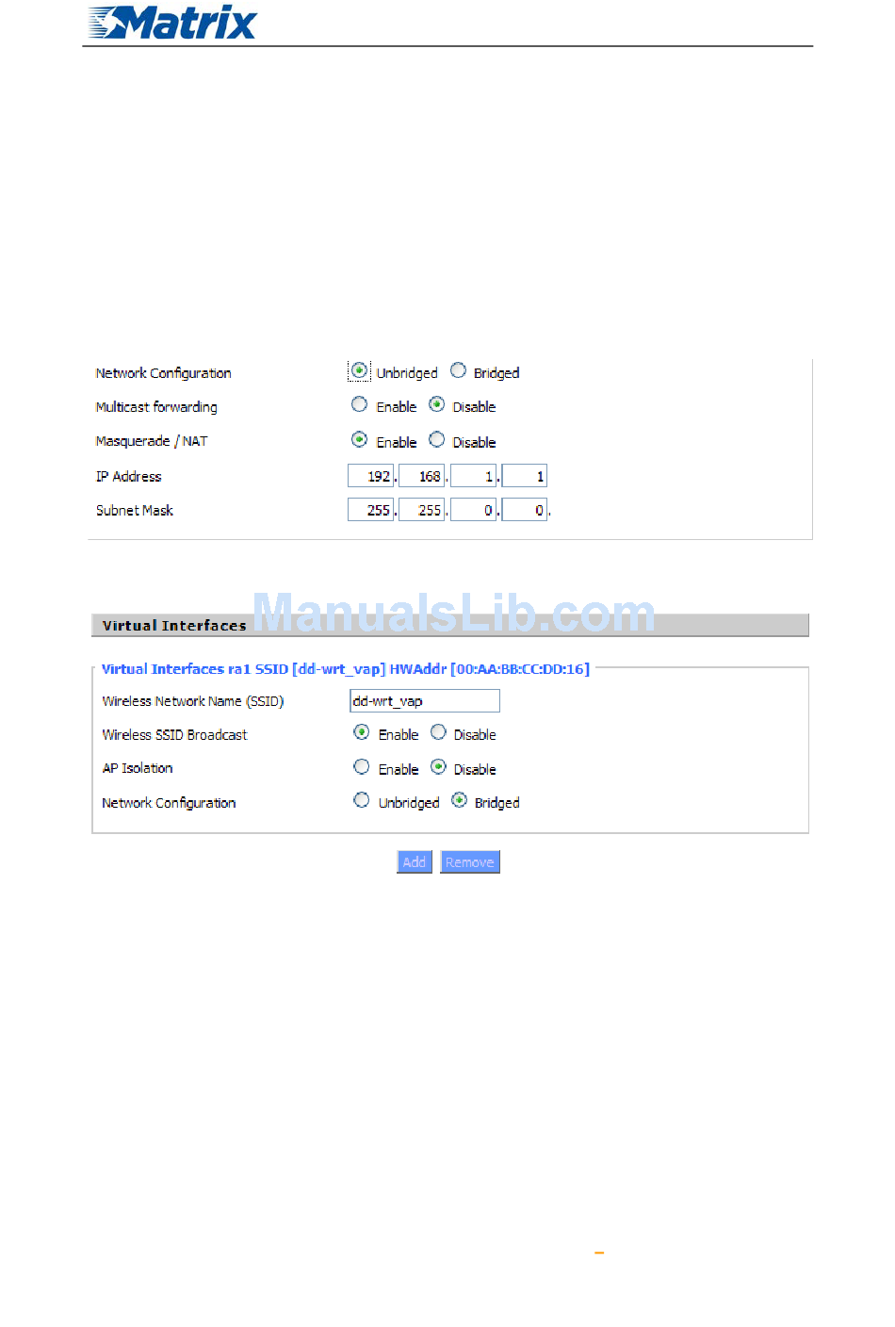Click the Matrix logo in header
The height and width of the screenshot is (1327, 895).
click(x=171, y=23)
